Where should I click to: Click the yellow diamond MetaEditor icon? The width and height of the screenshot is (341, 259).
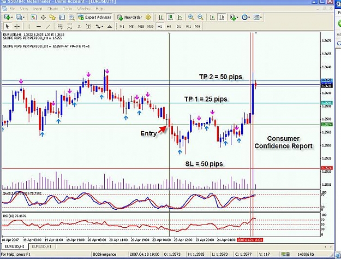coord(148,17)
